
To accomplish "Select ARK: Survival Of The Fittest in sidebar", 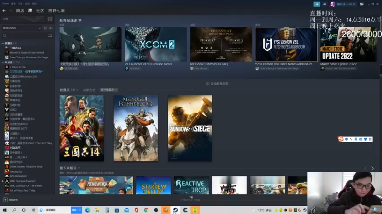I will click(27, 186).
